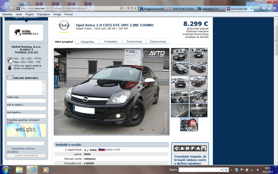Open the Windows Start button
Screen dimensions: 278x174
coord(6,170)
